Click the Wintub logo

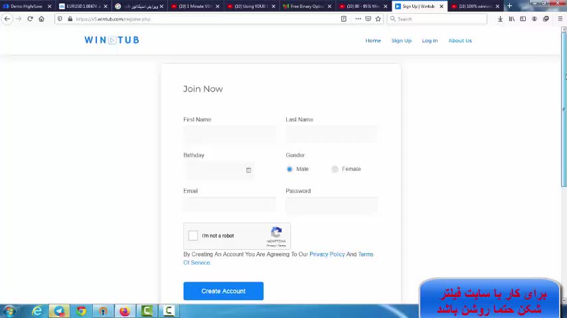(x=112, y=40)
